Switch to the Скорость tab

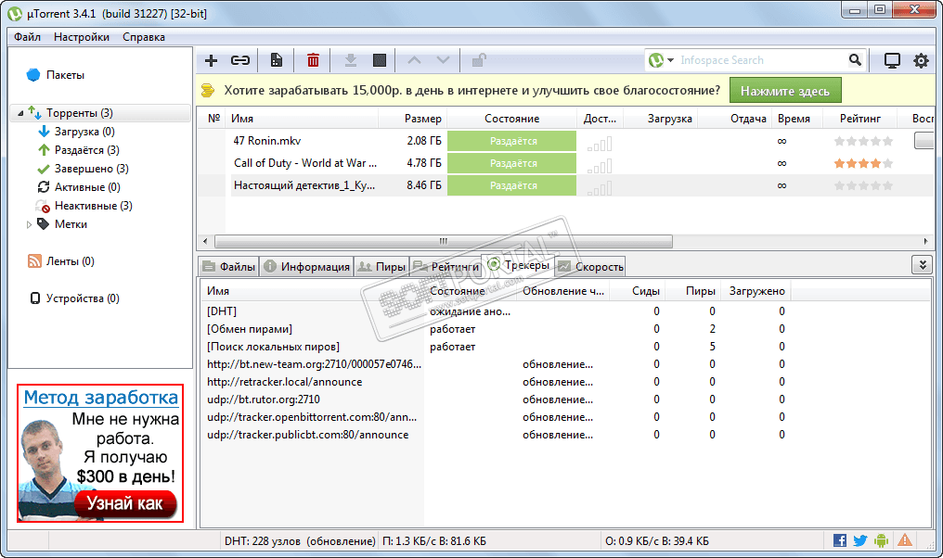coord(590,267)
